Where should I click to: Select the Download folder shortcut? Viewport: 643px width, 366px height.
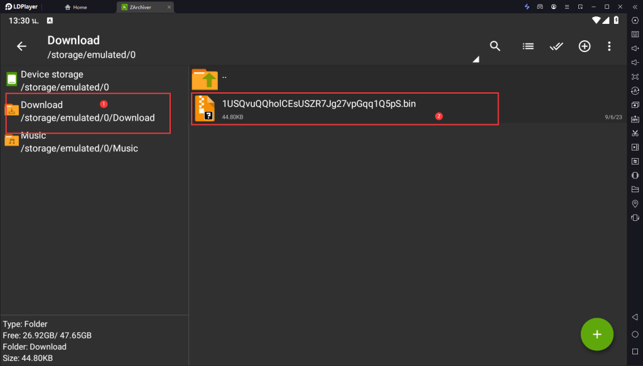[x=87, y=111]
